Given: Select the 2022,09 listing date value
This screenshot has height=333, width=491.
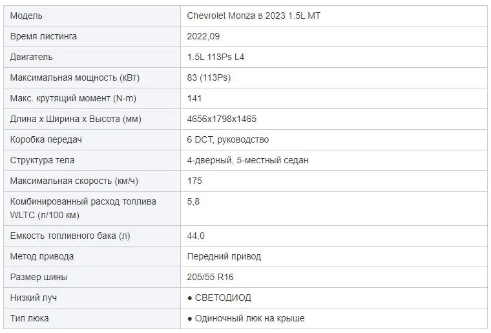Looking at the screenshot, I should click(x=204, y=36).
